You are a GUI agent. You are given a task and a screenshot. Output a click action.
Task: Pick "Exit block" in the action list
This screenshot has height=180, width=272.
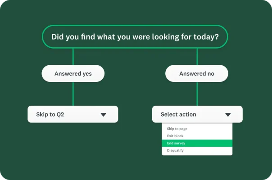coord(175,136)
